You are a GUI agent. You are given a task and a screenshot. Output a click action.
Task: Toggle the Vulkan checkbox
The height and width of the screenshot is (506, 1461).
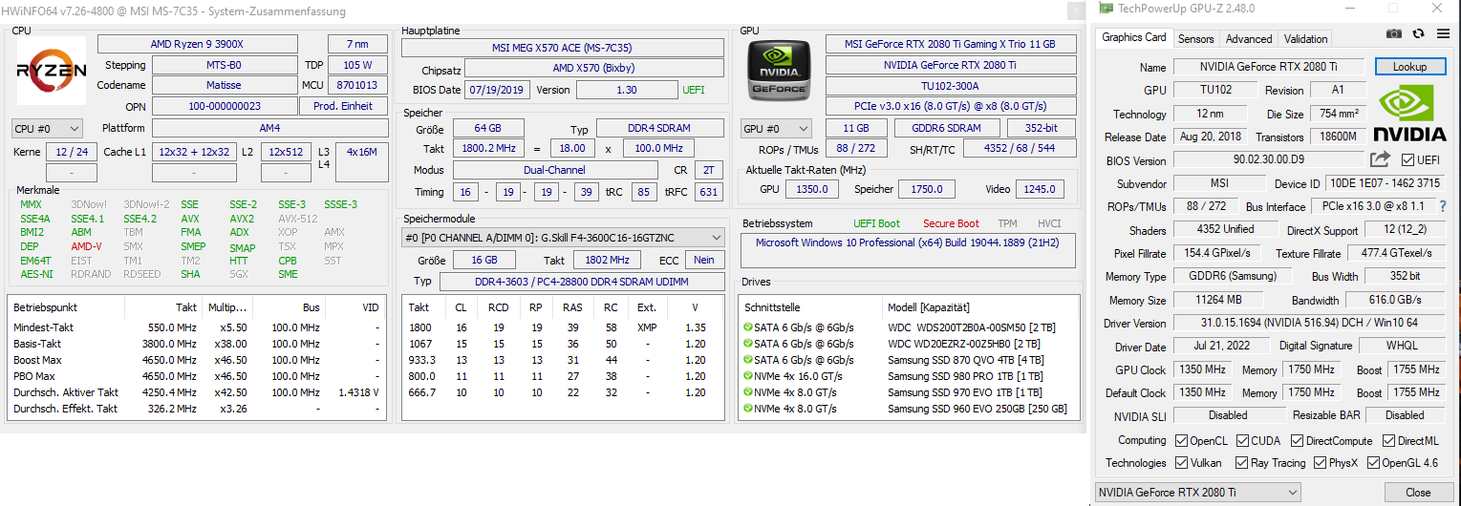[x=1181, y=463]
